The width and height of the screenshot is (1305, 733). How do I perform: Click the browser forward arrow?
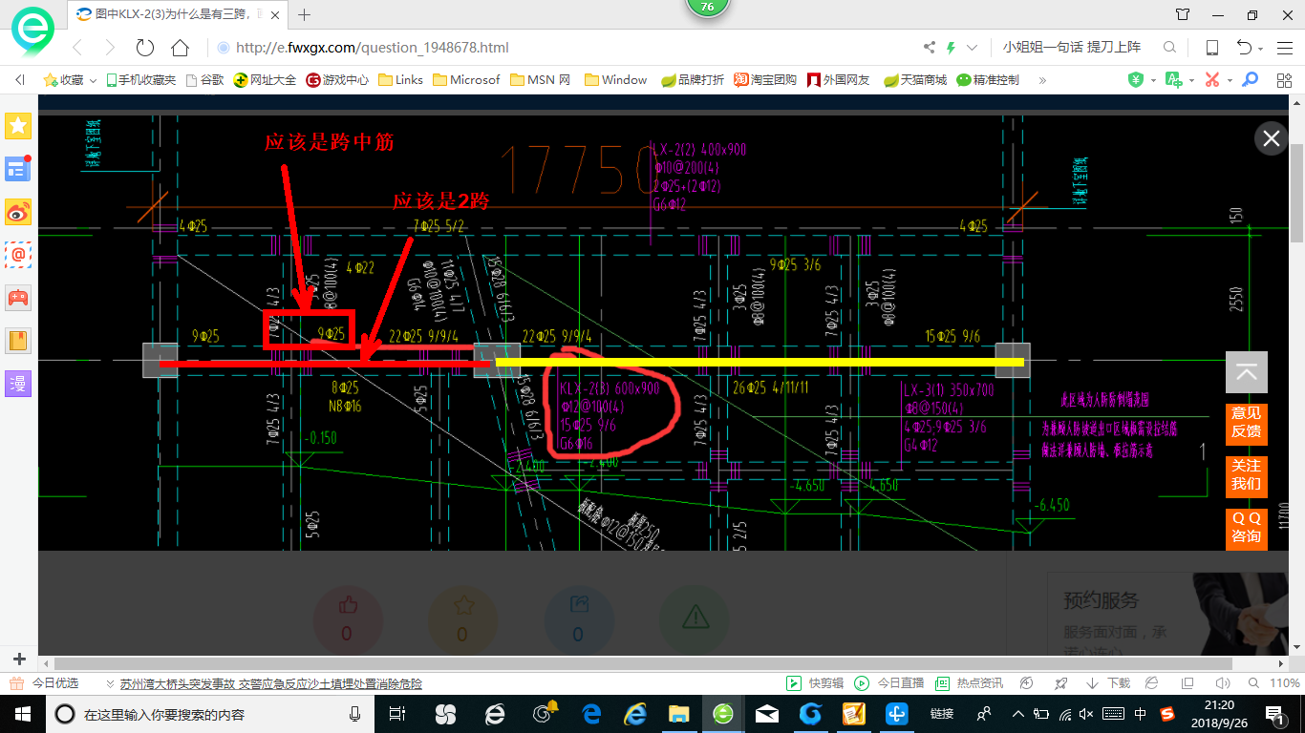(110, 48)
